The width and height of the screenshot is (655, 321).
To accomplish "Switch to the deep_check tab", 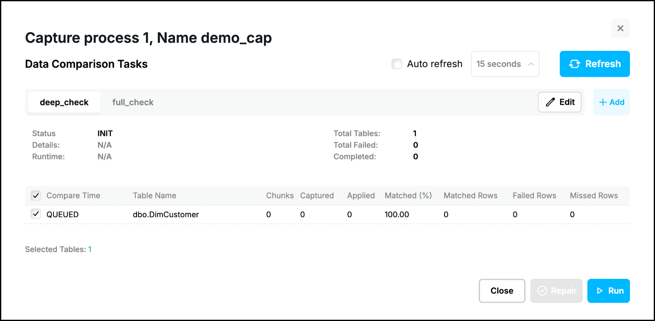I will [x=64, y=102].
